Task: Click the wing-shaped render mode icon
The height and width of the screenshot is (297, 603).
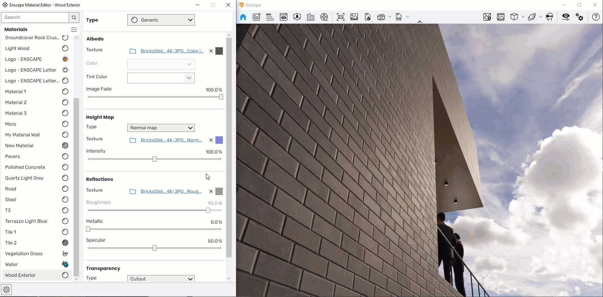Action: point(532,17)
